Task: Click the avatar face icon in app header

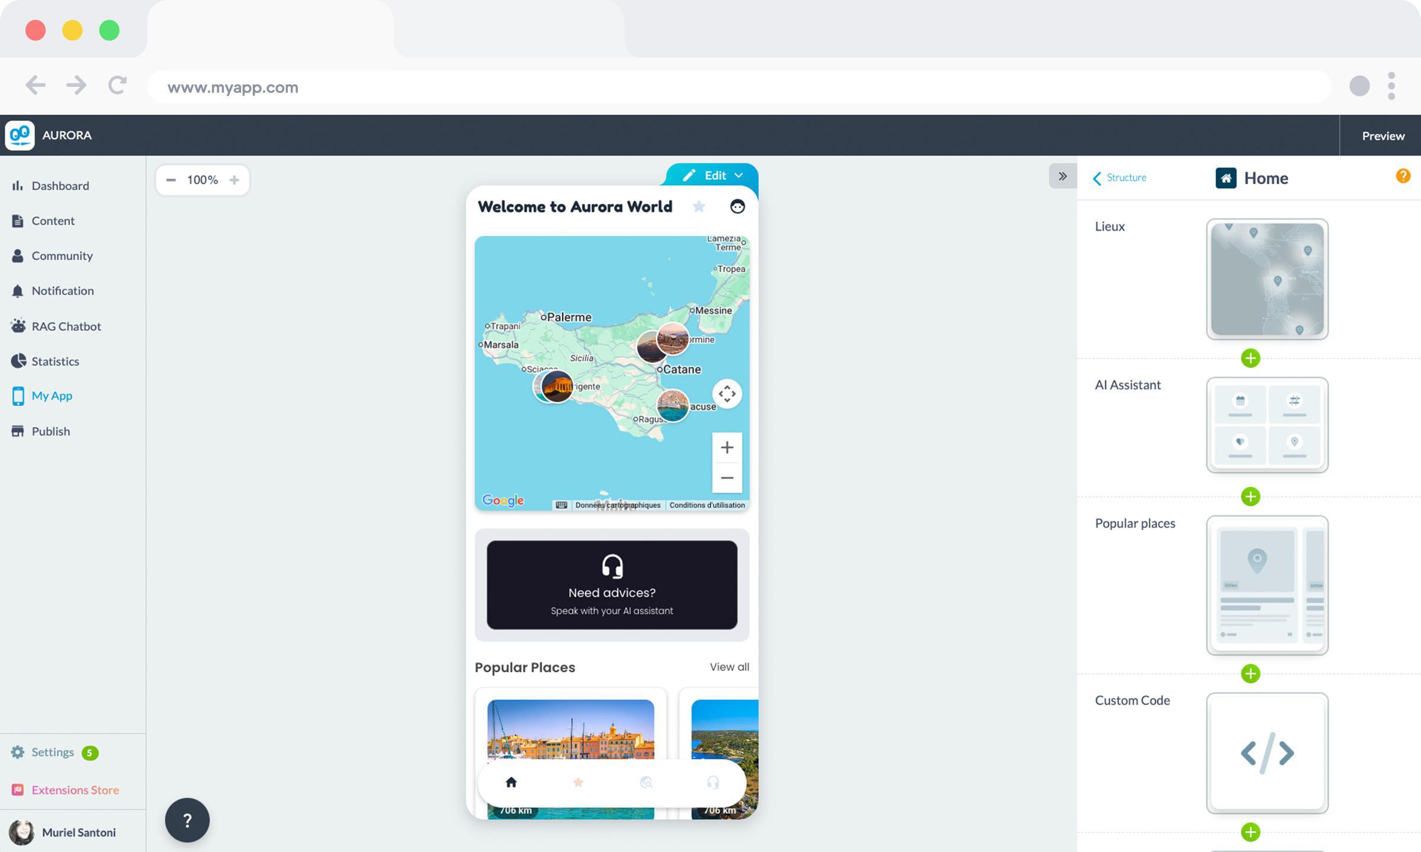Action: point(737,206)
